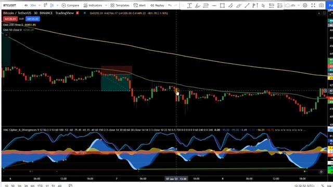Click the go-to-realtime arrow in the indicator pane
This screenshot has width=333, height=187.
321,172
